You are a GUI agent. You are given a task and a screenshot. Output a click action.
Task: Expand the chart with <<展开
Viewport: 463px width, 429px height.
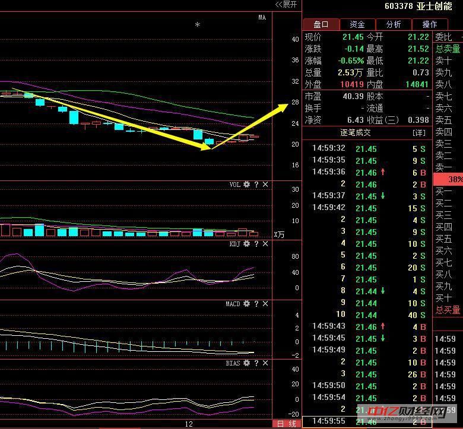pos(286,5)
